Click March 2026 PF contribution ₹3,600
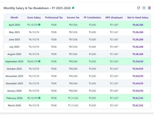154x115 pixels. (x=92, y=105)
